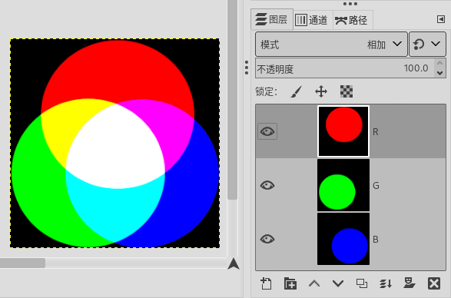Screen dimensions: 451x298
Task: Hide the R layer via eye icon
Action: (267, 131)
